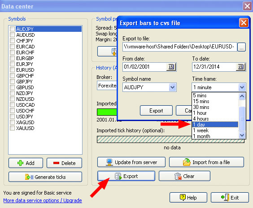Click the Clear history button
This screenshot has width=253, height=208.
coord(184,176)
